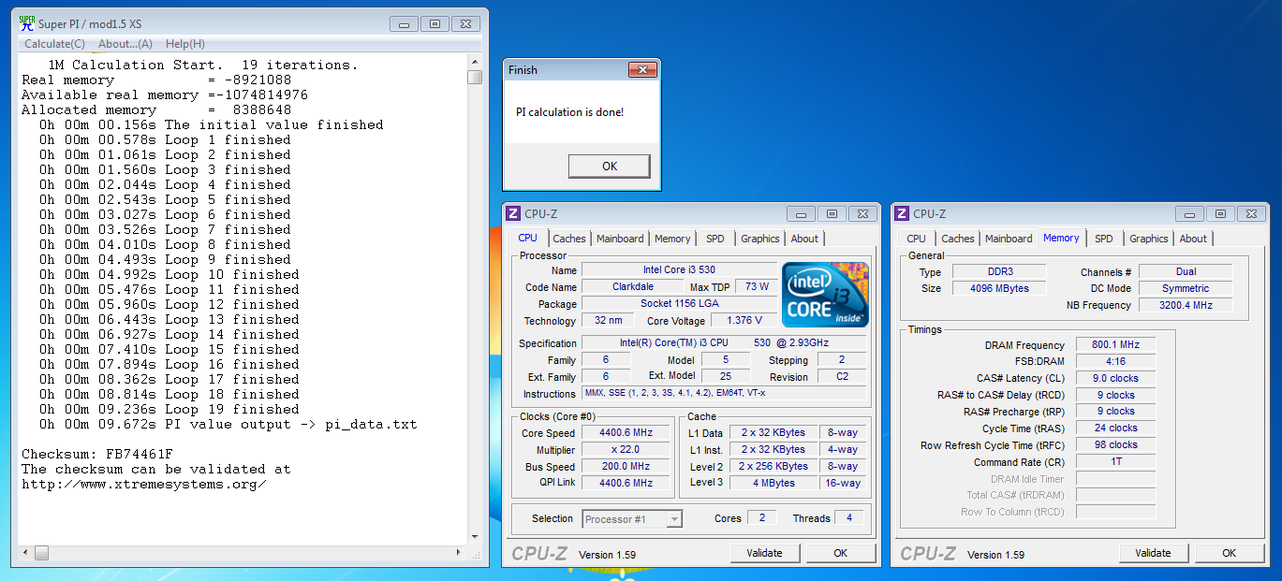
Task: Click the Cycle Time (tRAS) 24 clocks value
Action: [x=1116, y=428]
